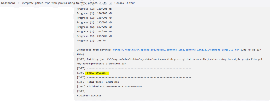Open the commons-lang-2.1.jar Maven repo link

[176, 50]
